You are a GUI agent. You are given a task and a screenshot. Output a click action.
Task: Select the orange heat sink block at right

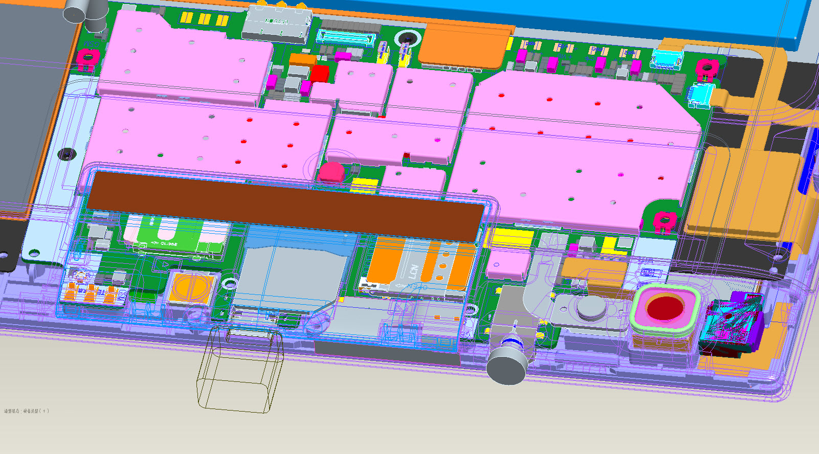coord(743,193)
